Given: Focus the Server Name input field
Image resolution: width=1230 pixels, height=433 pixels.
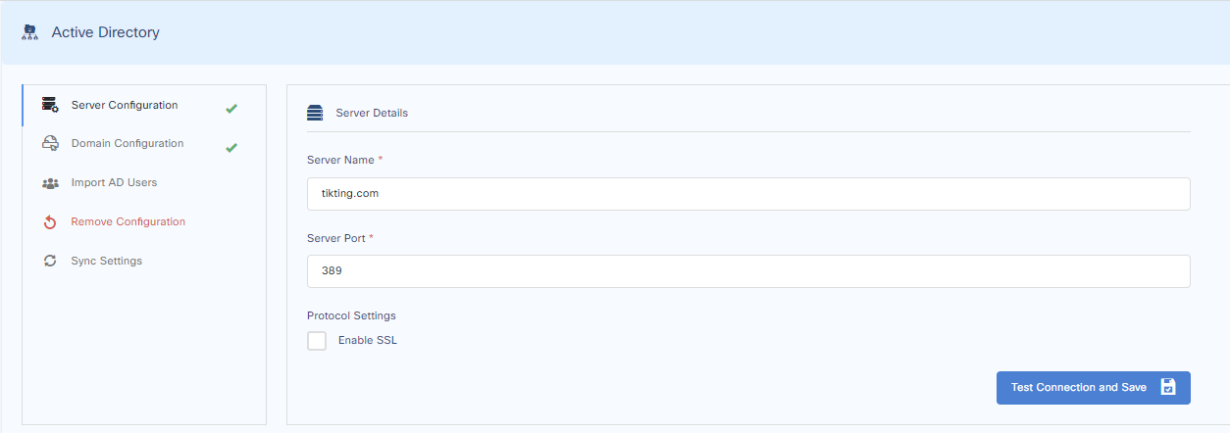Looking at the screenshot, I should coord(748,194).
